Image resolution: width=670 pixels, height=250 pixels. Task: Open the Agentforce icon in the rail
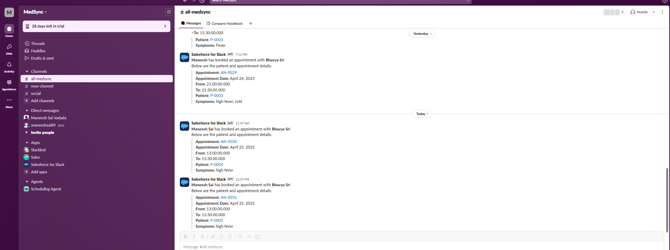[x=9, y=82]
